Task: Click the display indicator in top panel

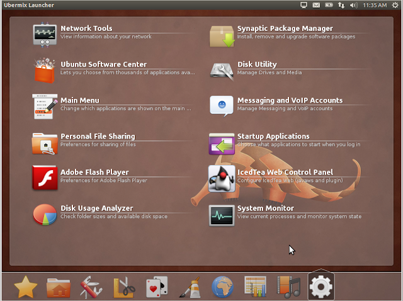Action: pos(304,5)
